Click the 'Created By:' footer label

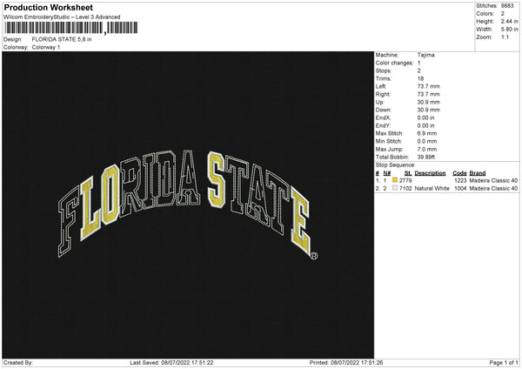pos(18,363)
